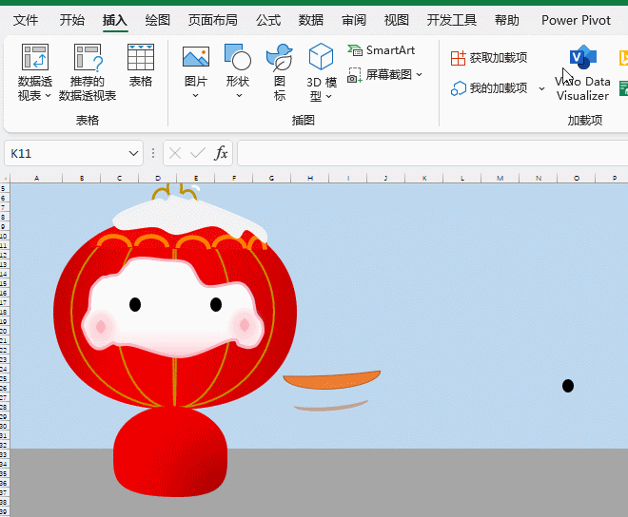Select the red dome base shape
This screenshot has height=517, width=628.
[x=170, y=452]
